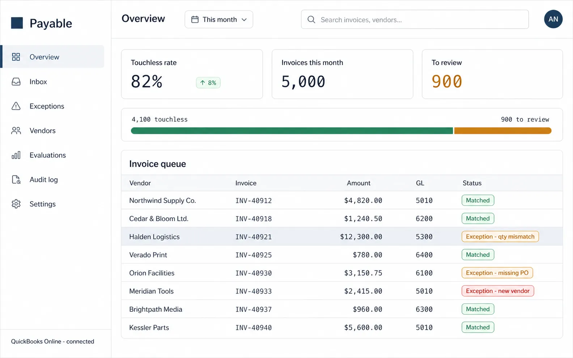
Task: Click GL code 6200
Action: [424, 219]
